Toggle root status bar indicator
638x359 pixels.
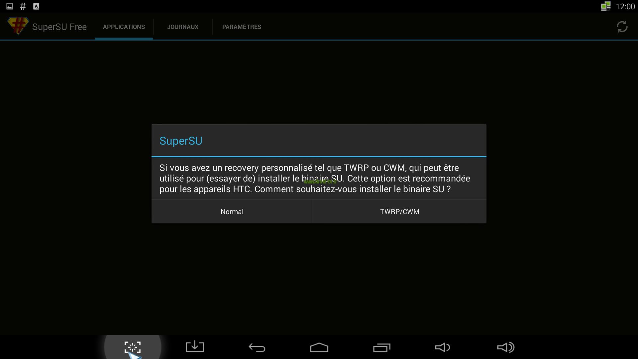coord(23,6)
